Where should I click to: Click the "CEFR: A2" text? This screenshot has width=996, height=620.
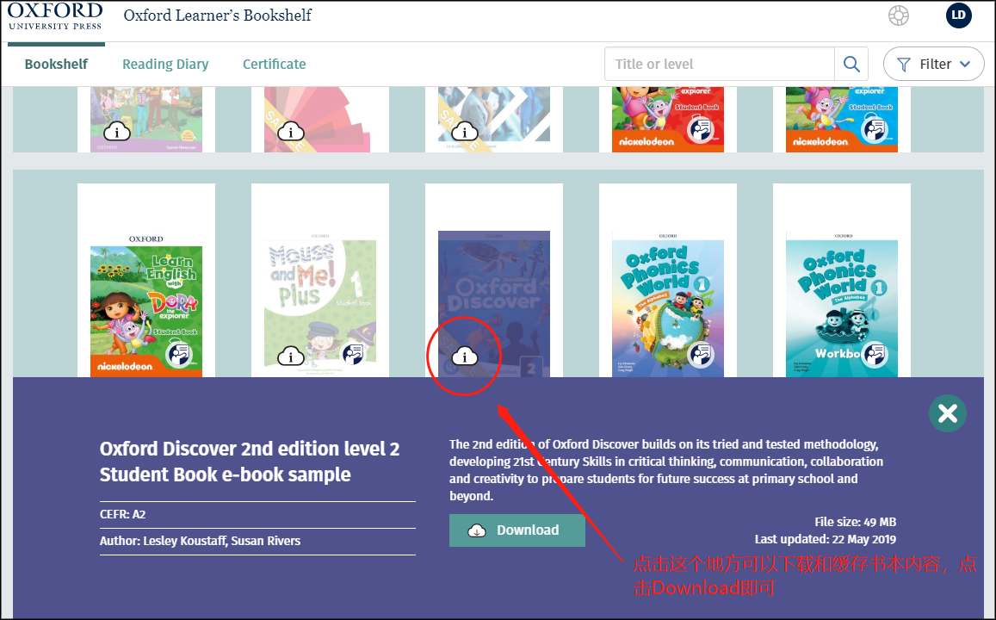click(122, 515)
